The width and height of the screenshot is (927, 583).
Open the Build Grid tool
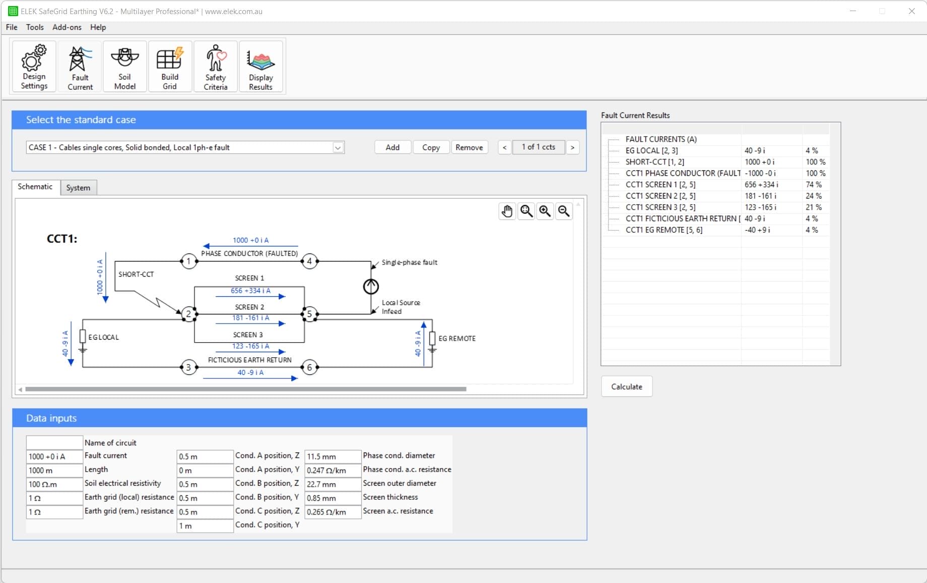[x=170, y=66]
